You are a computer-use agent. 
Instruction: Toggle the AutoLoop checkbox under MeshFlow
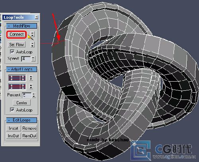pos(12,52)
